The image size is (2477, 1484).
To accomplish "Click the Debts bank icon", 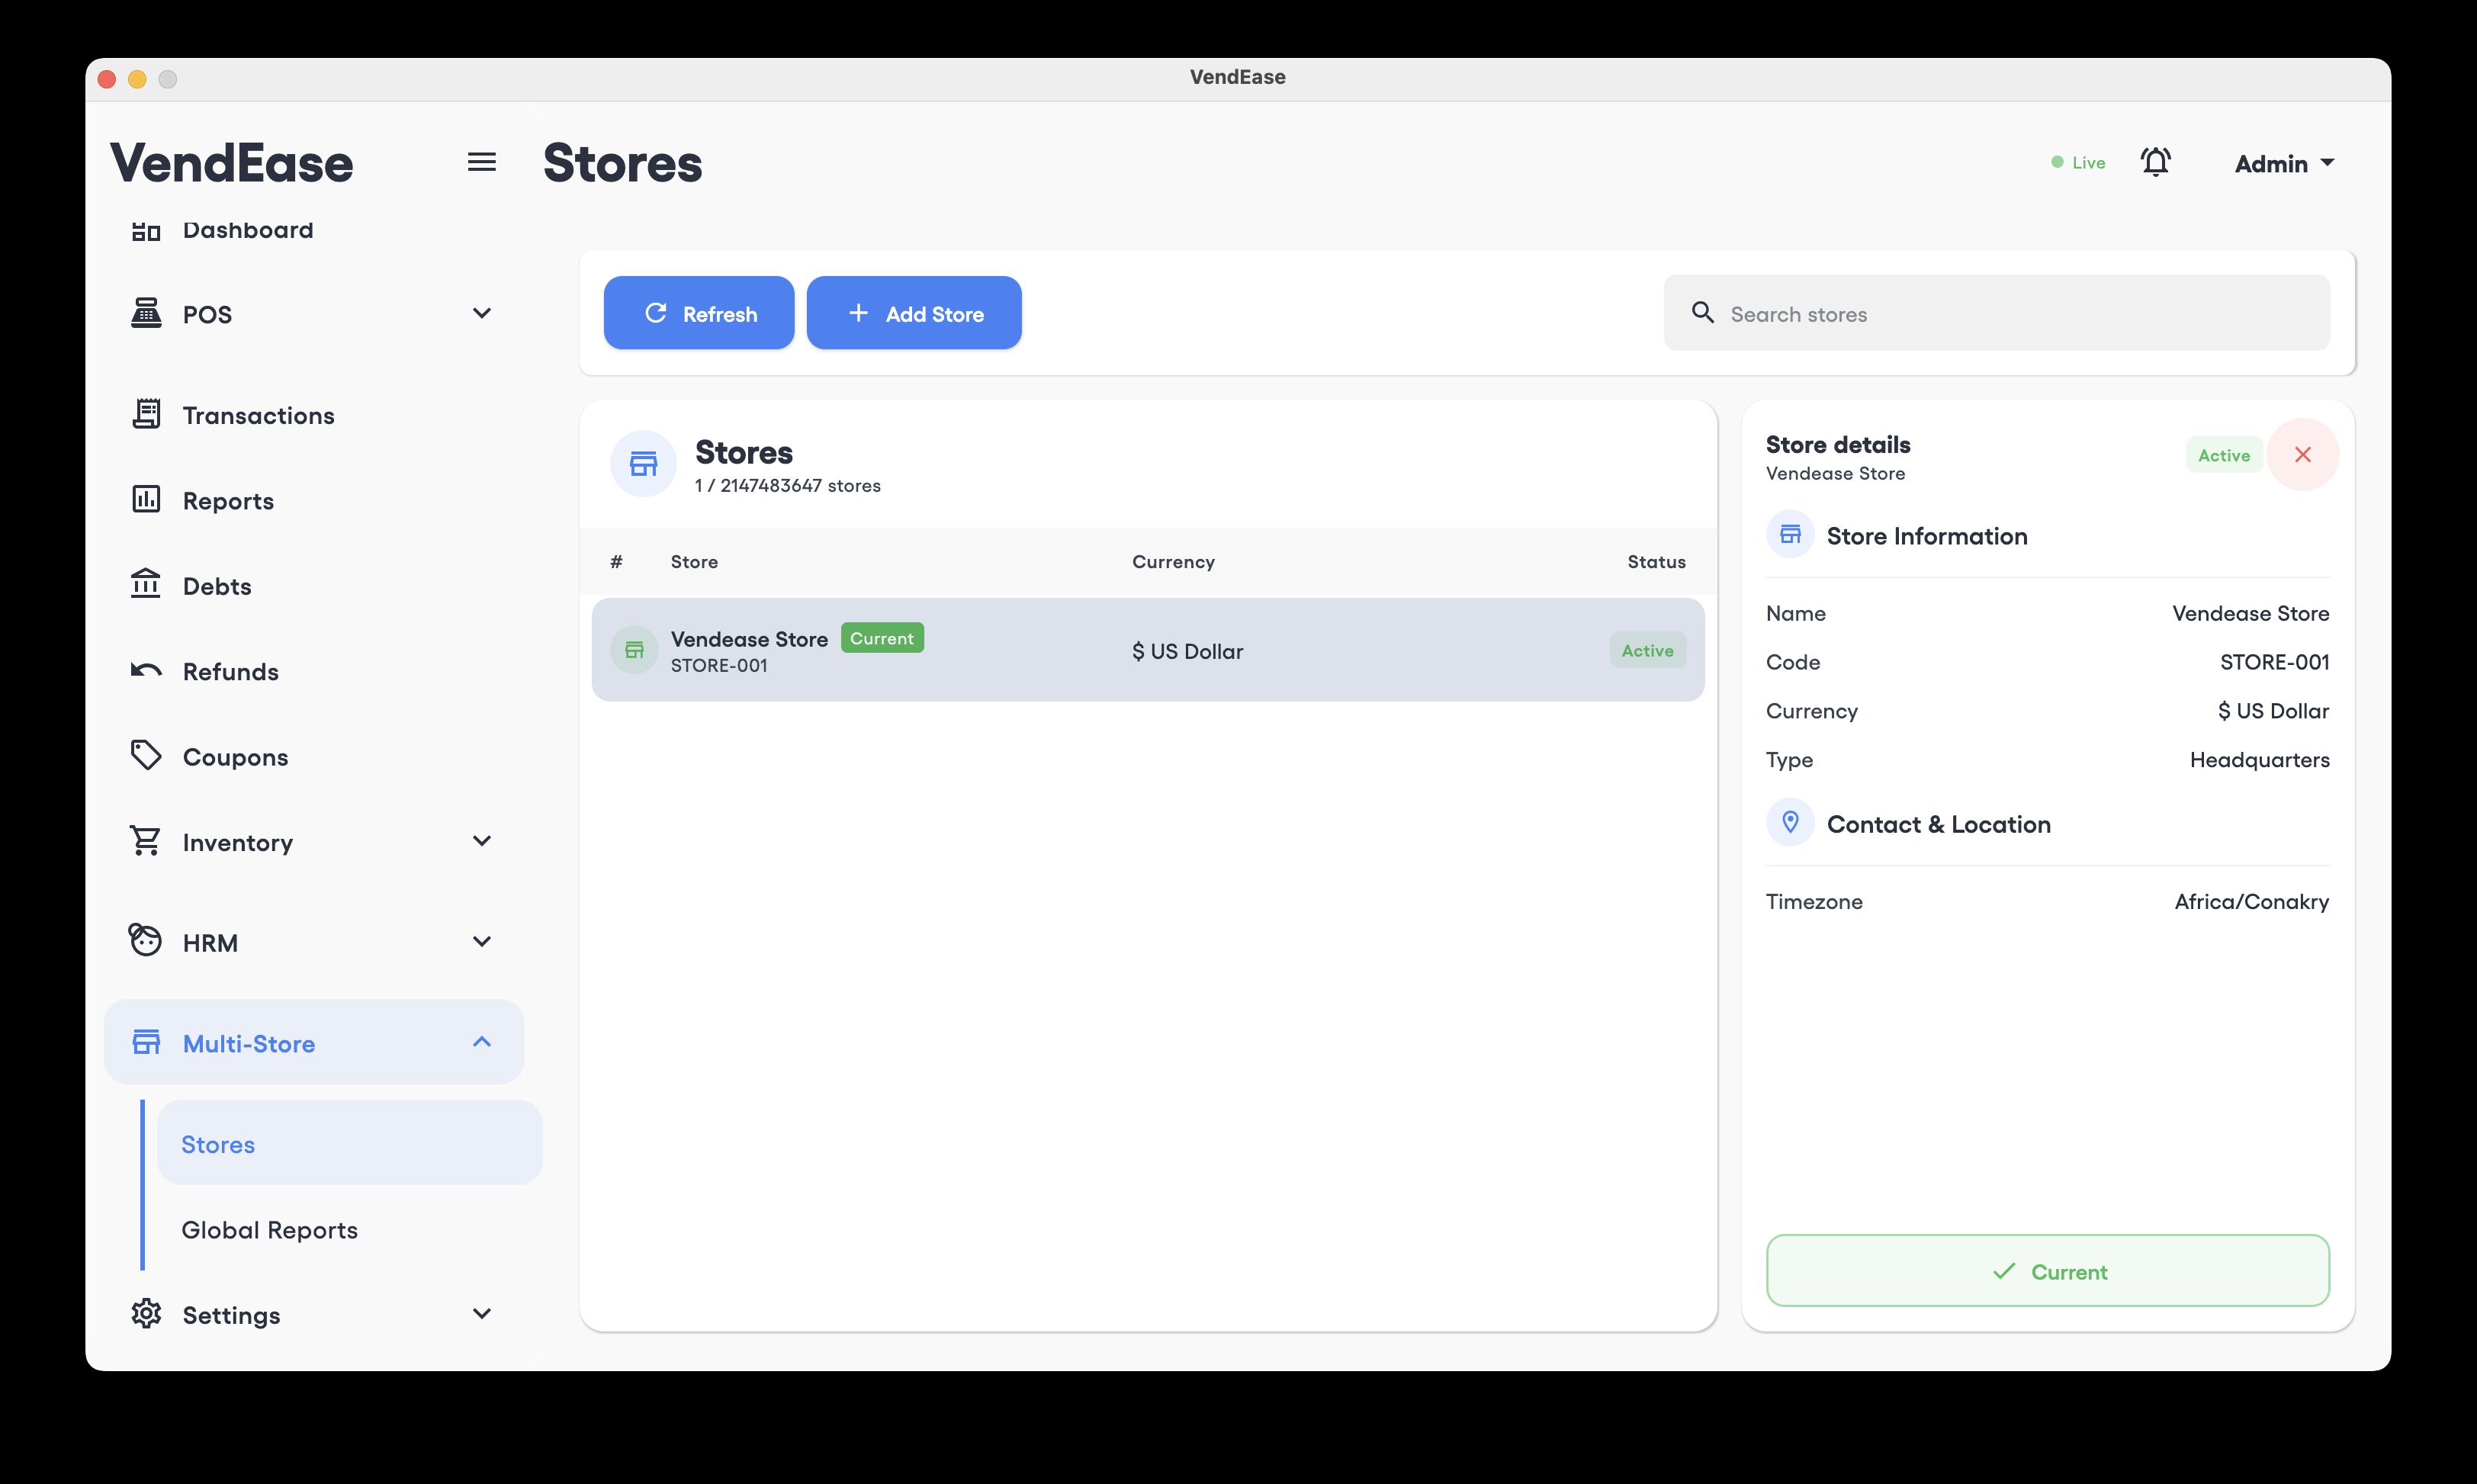I will point(146,584).
